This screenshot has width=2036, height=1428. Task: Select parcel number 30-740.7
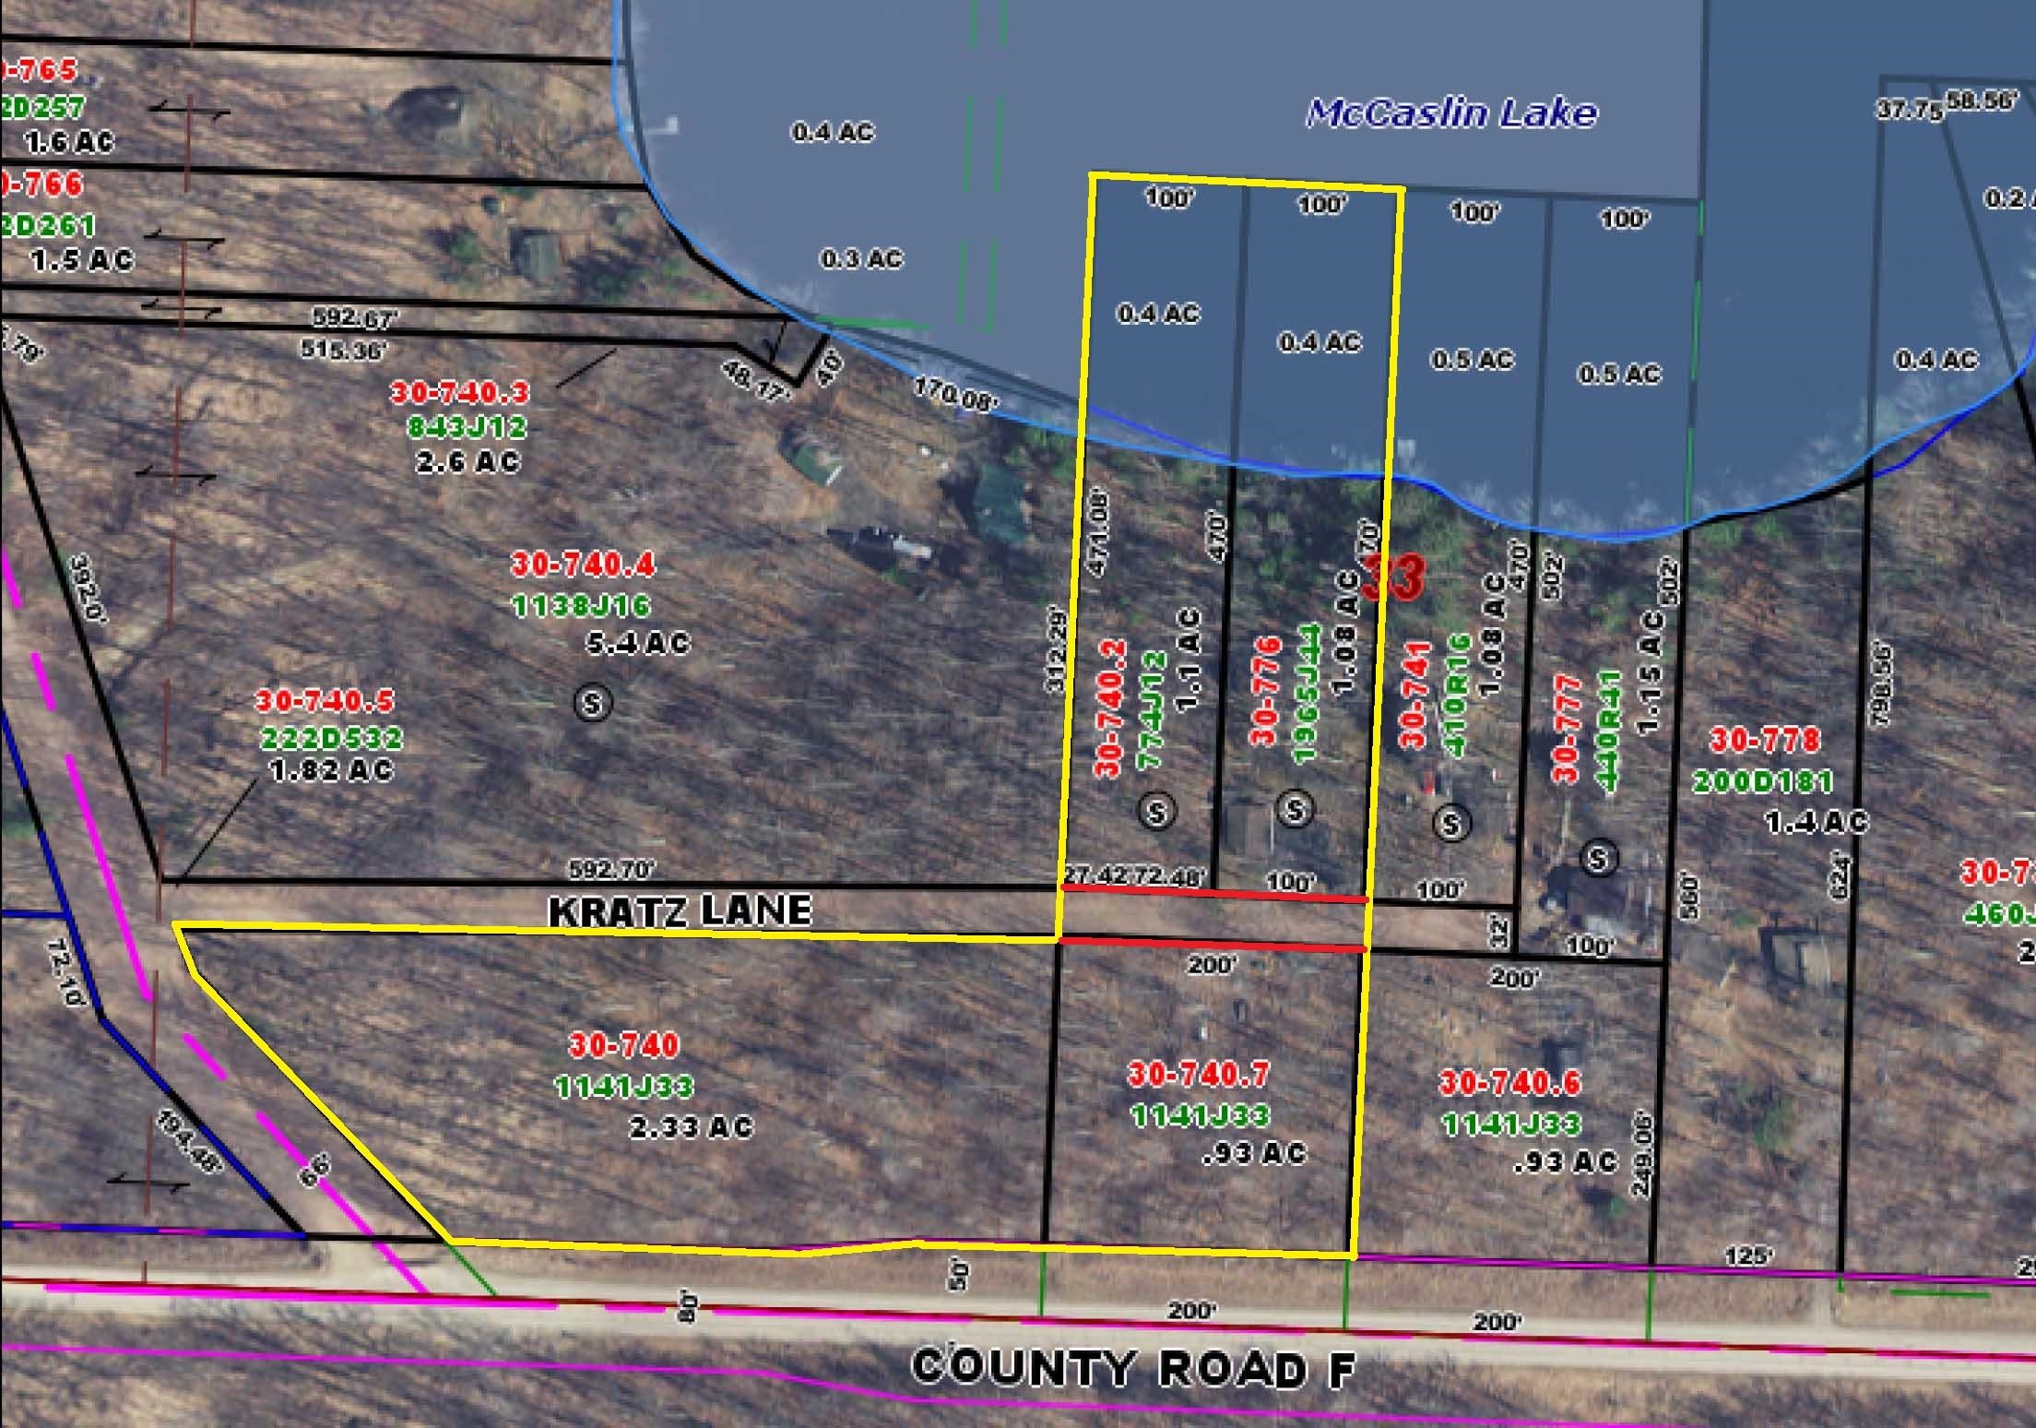point(1199,1075)
